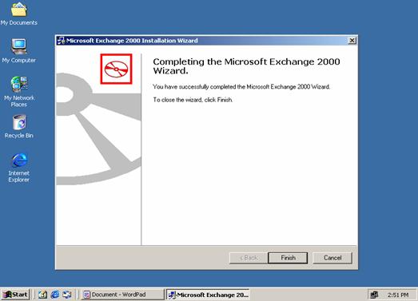Select the My Network Places icon
The height and width of the screenshot is (301, 418).
click(x=19, y=92)
